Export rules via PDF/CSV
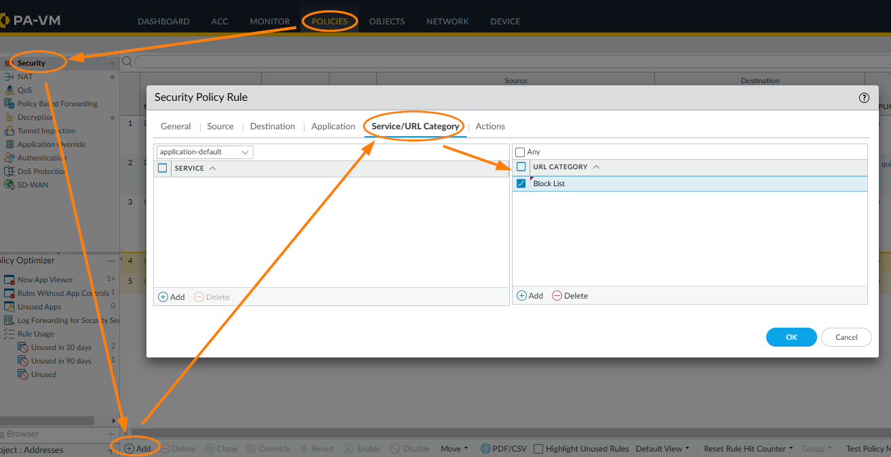The width and height of the screenshot is (891, 457). coord(504,448)
